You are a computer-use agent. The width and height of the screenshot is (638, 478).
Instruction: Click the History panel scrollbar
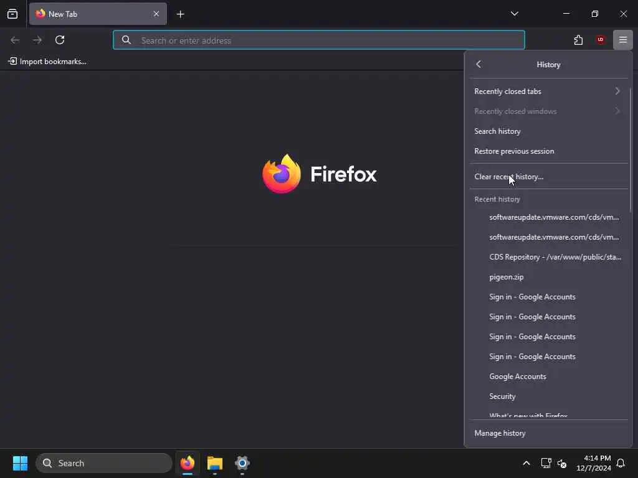click(630, 151)
